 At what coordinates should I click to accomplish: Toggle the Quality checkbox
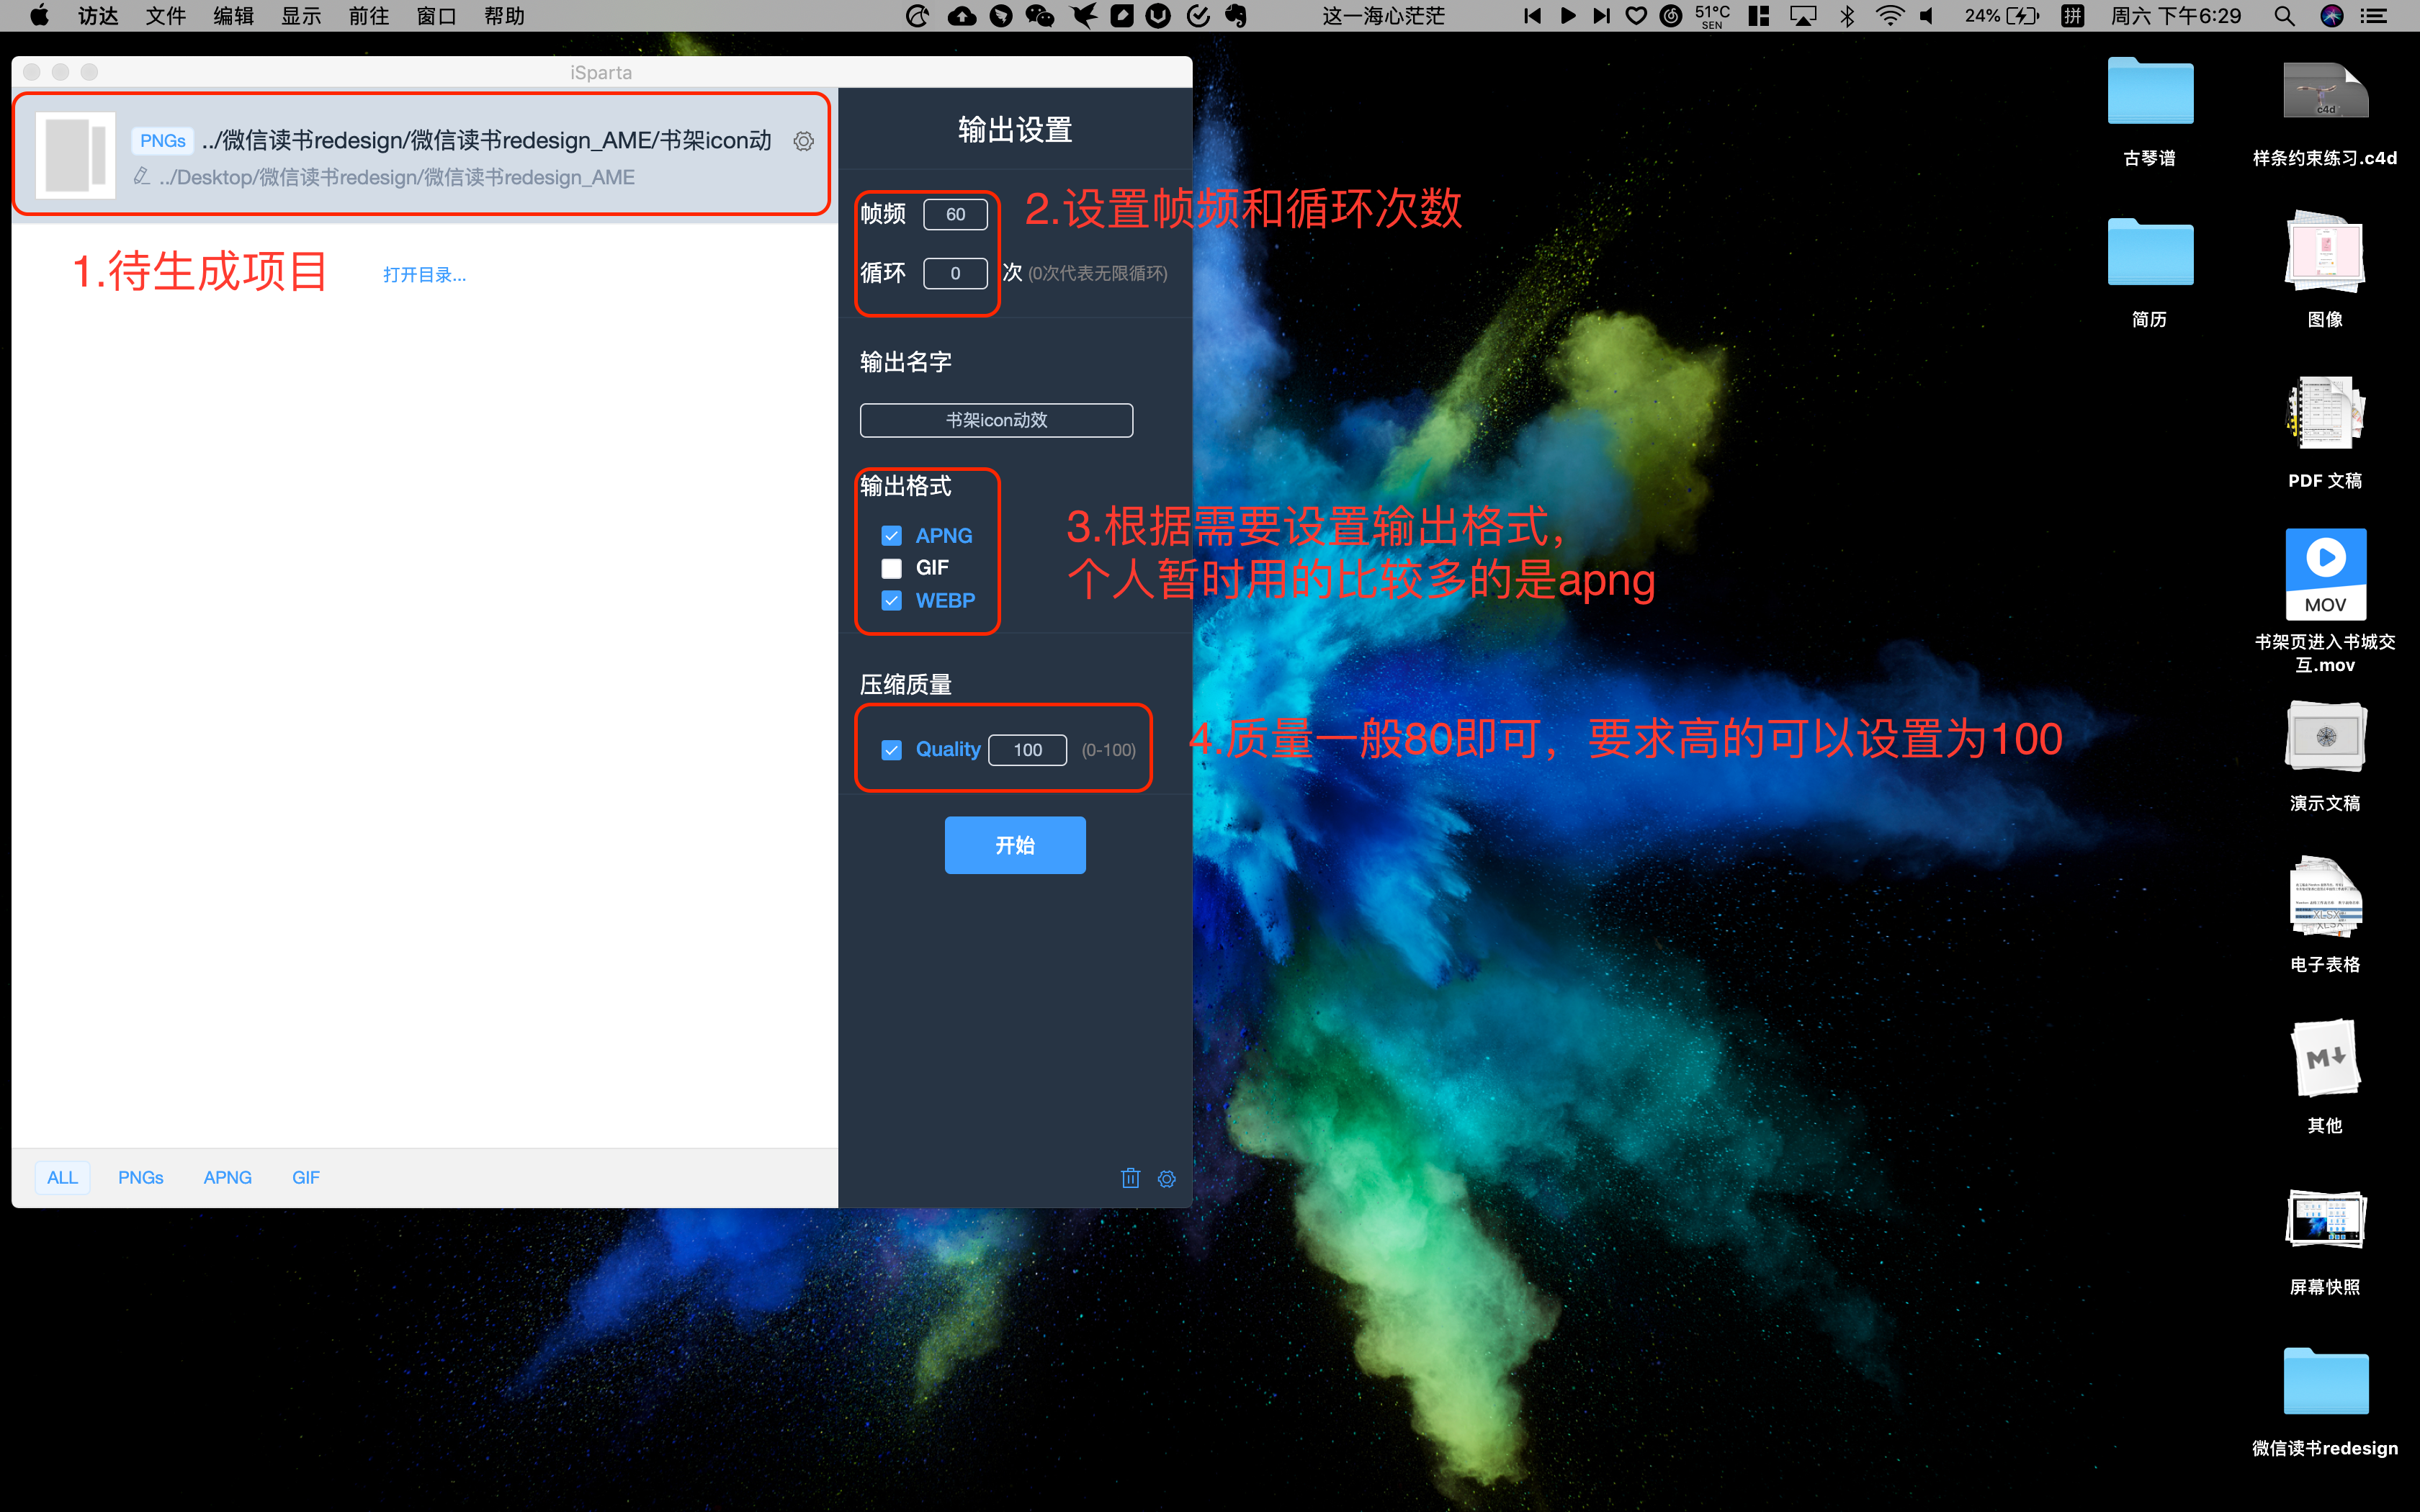(x=891, y=750)
